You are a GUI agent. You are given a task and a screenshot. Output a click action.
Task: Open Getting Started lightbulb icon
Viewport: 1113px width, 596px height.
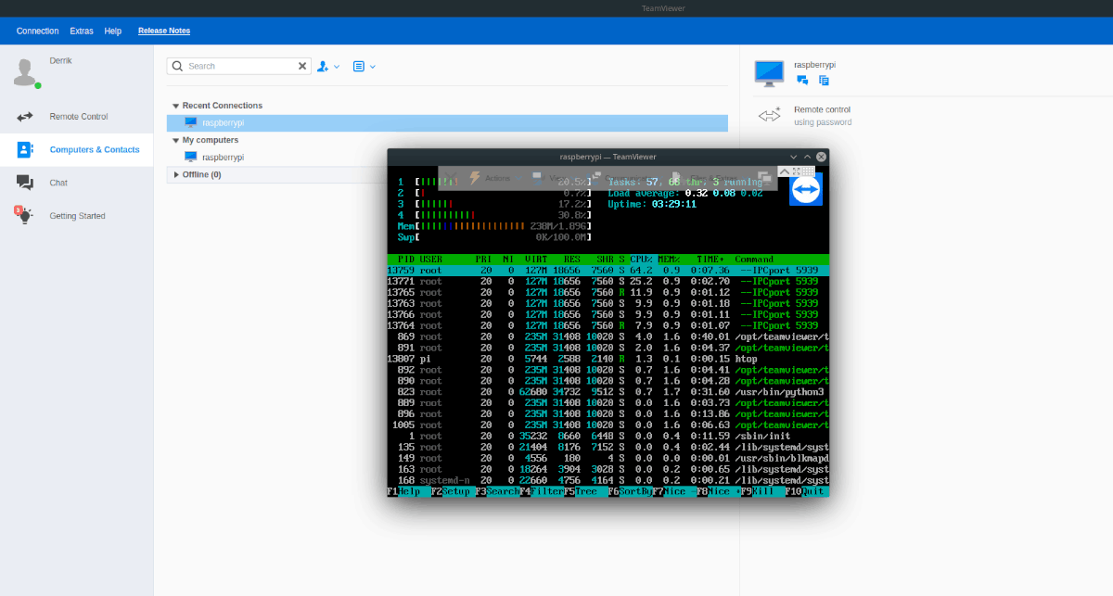[25, 216]
